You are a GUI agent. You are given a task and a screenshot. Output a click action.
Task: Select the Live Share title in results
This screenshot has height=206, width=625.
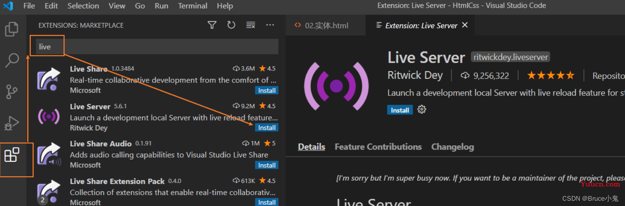[88, 69]
